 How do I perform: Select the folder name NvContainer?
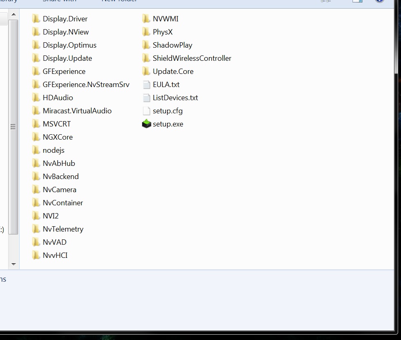(x=62, y=203)
